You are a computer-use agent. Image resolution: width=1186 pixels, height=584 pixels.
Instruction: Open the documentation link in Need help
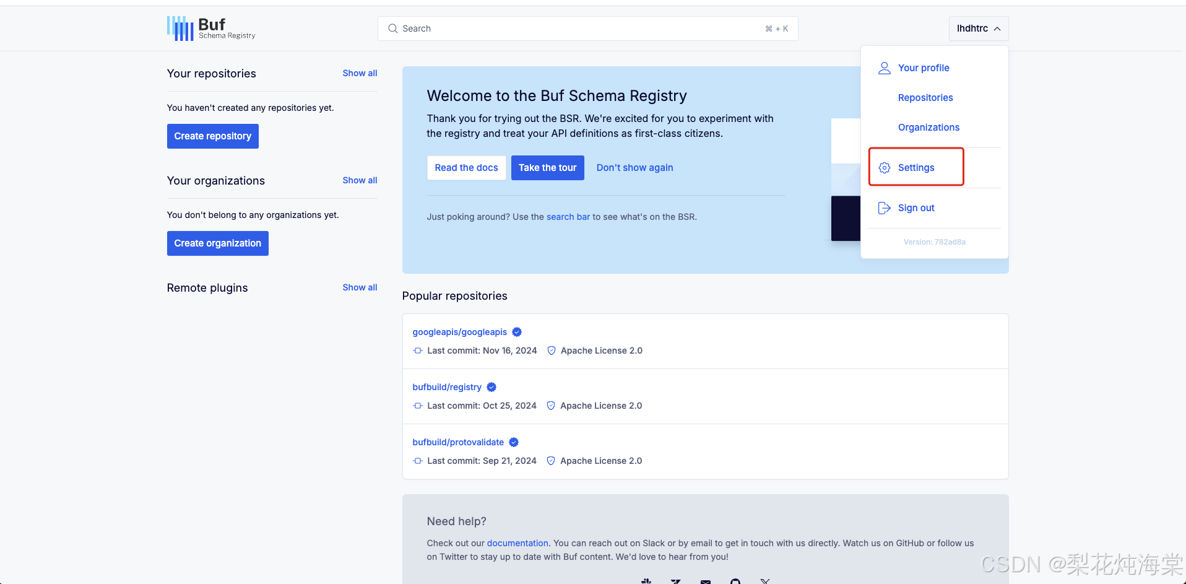517,543
